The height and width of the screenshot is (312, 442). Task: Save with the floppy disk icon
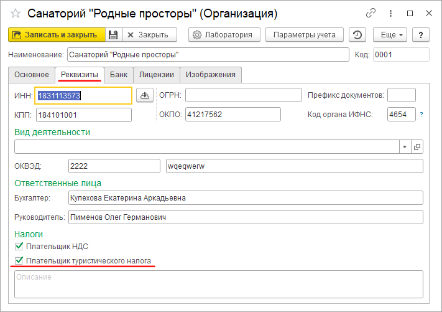pyautogui.click(x=113, y=35)
